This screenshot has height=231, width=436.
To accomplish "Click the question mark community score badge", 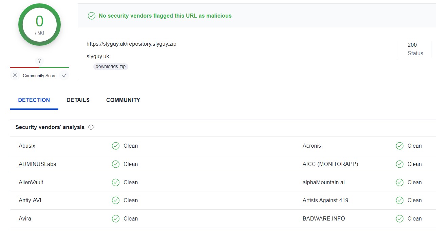I will tap(39, 61).
